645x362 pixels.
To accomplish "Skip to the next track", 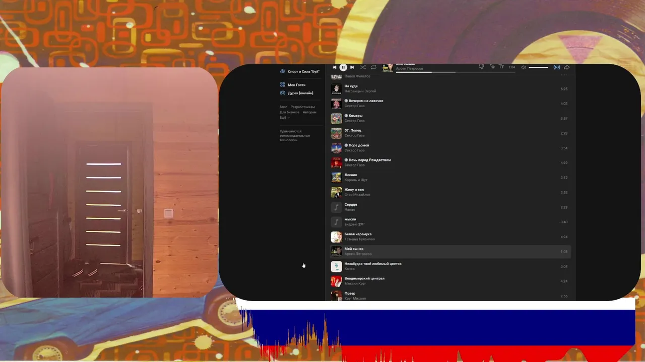I will (x=352, y=67).
